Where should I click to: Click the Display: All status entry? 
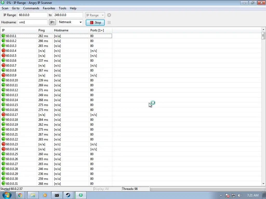pos(101,189)
